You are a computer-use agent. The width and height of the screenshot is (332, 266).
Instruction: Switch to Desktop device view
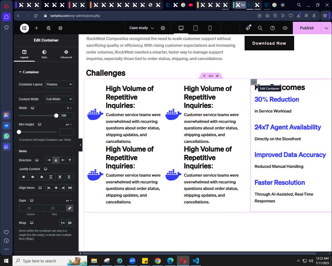tap(181, 28)
